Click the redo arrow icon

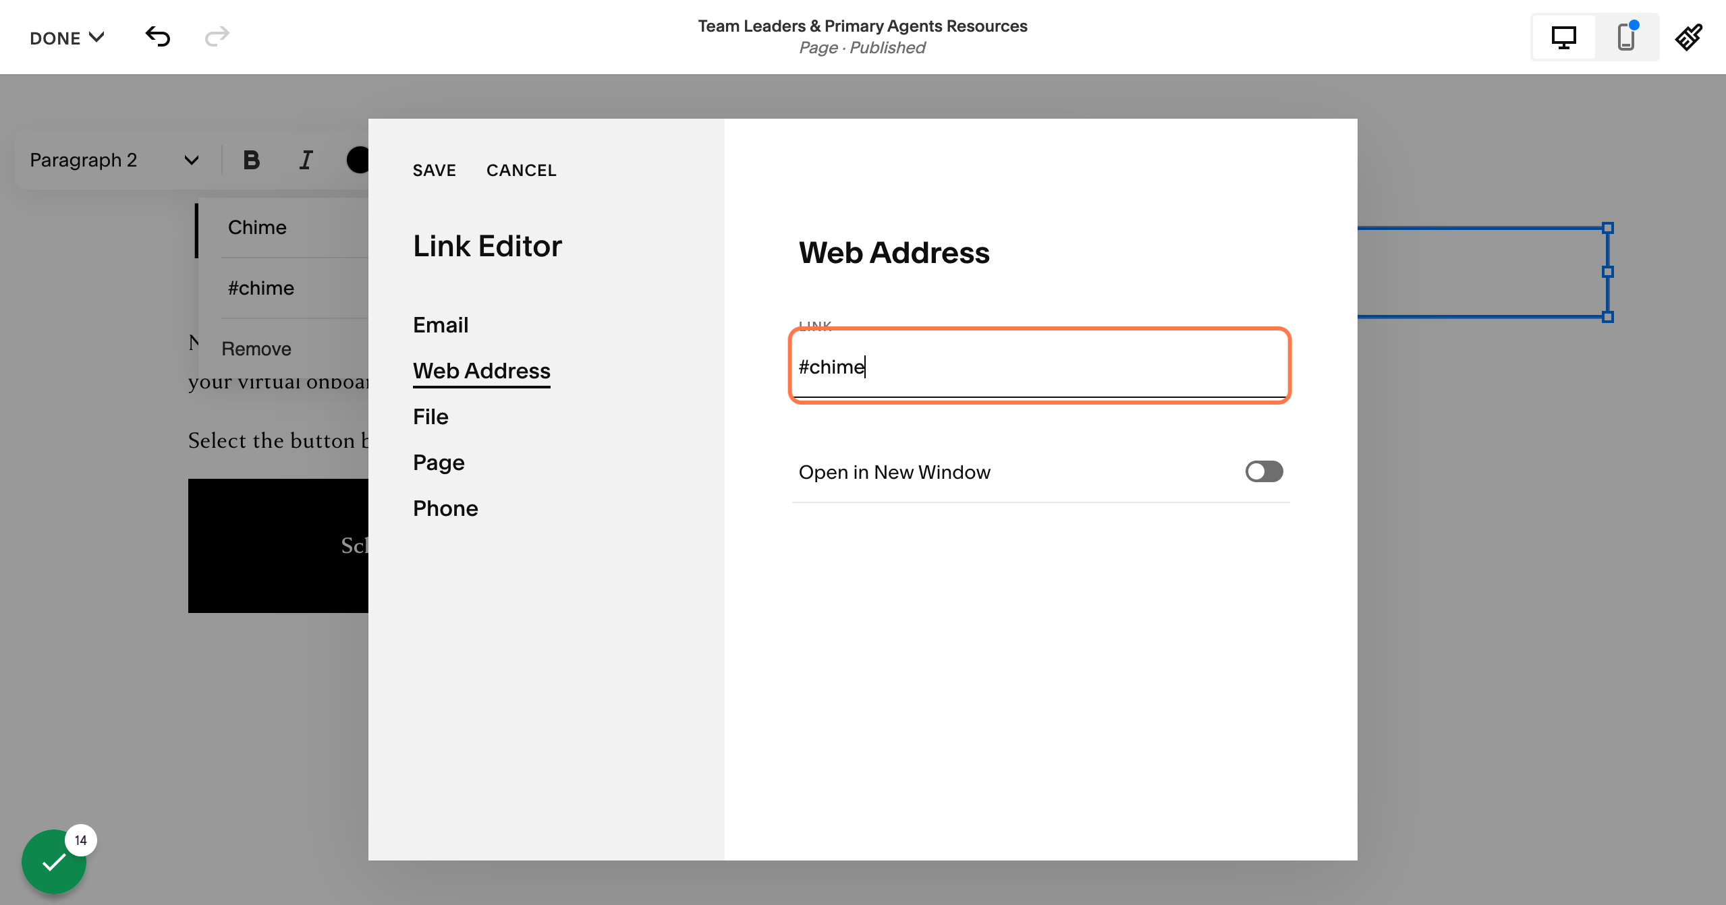pos(217,37)
